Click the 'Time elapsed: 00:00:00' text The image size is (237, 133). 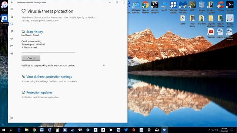pyautogui.click(x=33, y=44)
